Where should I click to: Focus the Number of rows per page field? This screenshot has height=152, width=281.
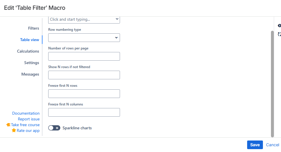click(x=84, y=56)
